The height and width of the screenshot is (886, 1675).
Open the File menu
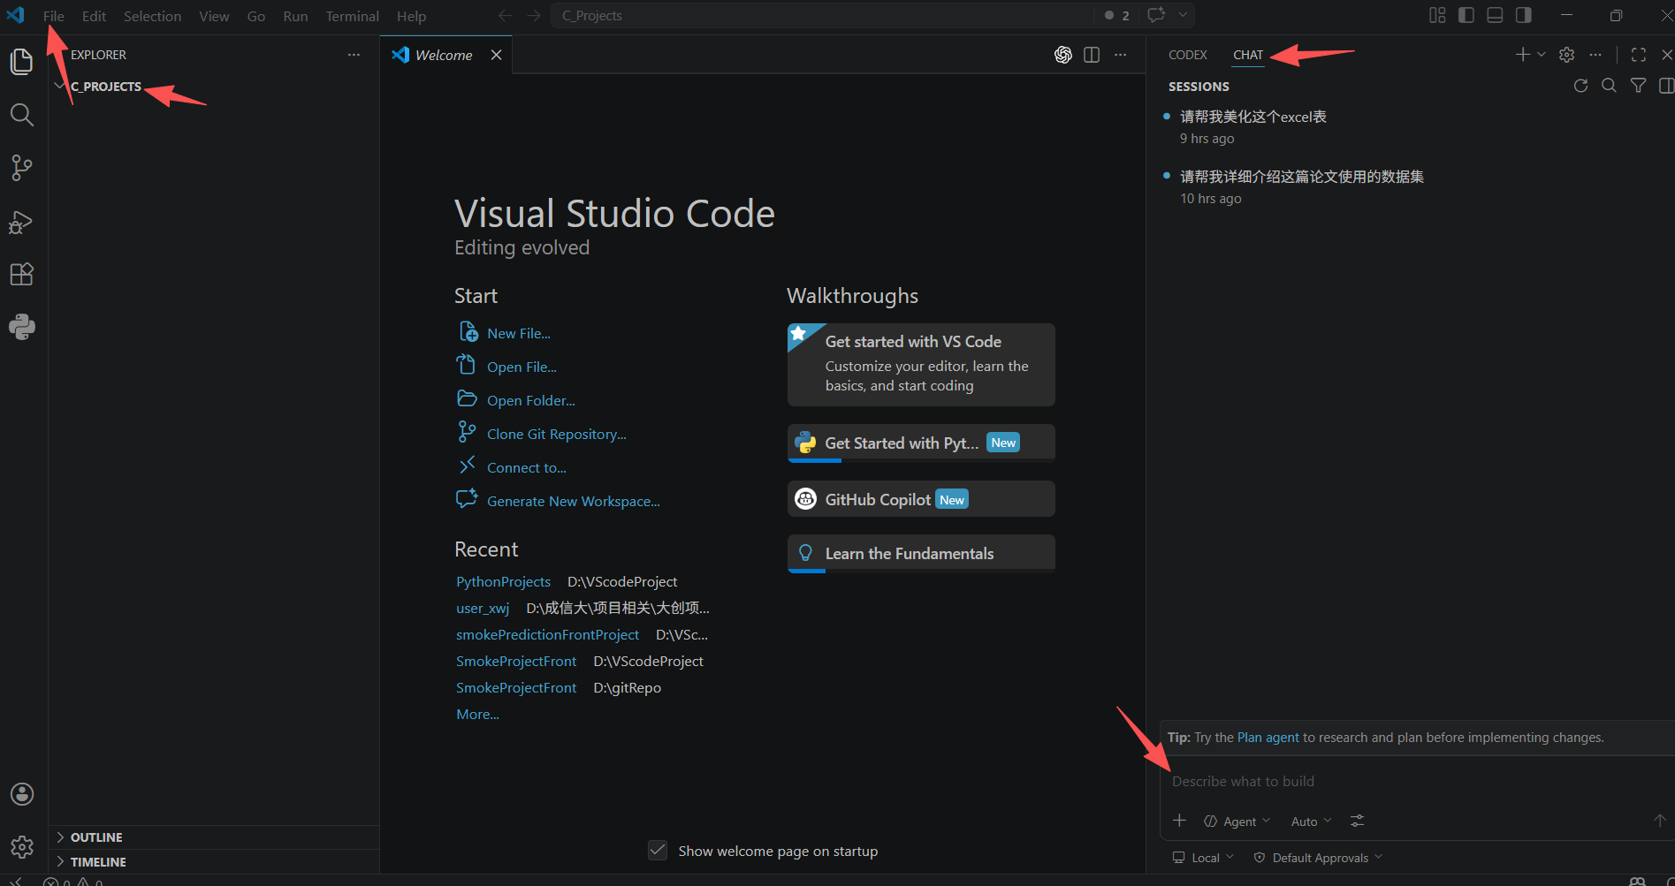54,16
